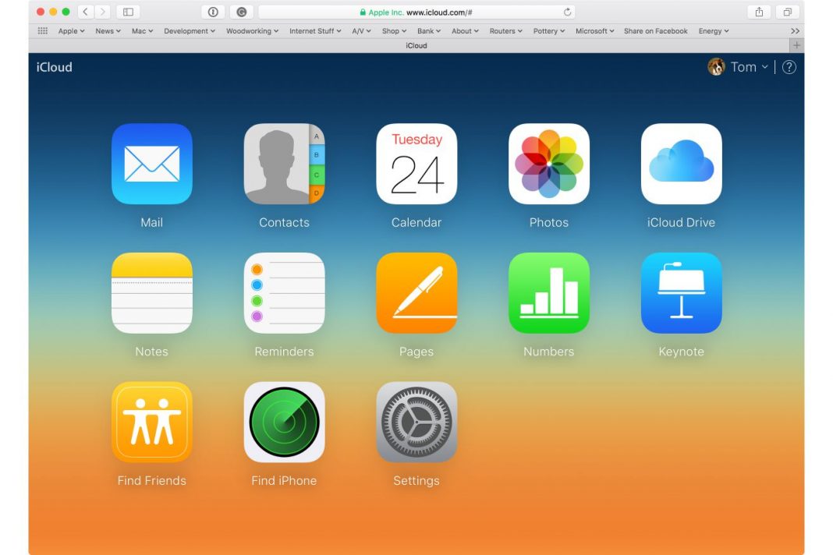Expand the Woodworking bookmarks folder

tap(253, 31)
